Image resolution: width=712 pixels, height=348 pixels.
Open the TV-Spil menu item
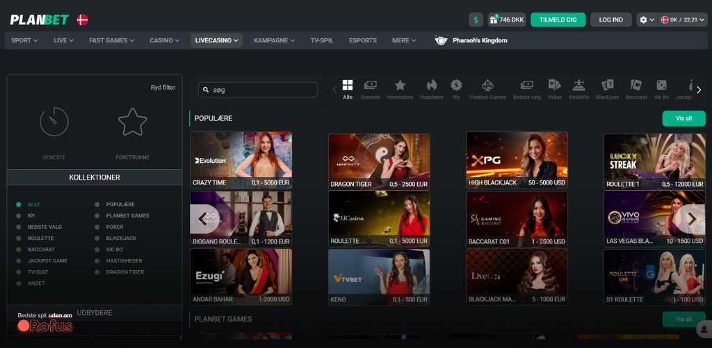coord(322,40)
